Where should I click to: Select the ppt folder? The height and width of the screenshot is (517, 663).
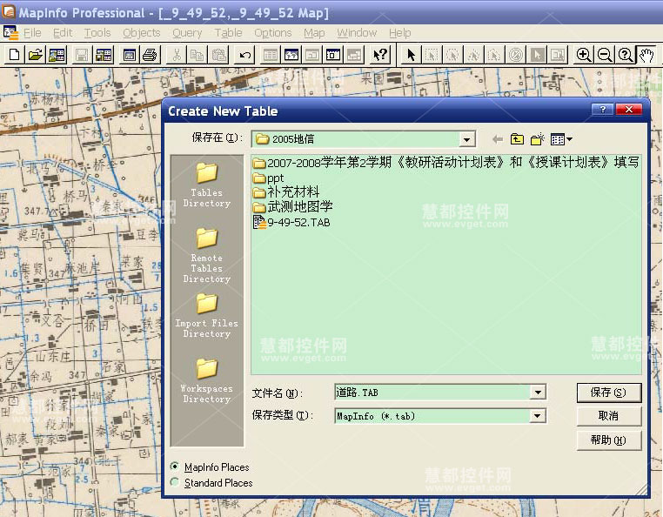click(x=269, y=178)
